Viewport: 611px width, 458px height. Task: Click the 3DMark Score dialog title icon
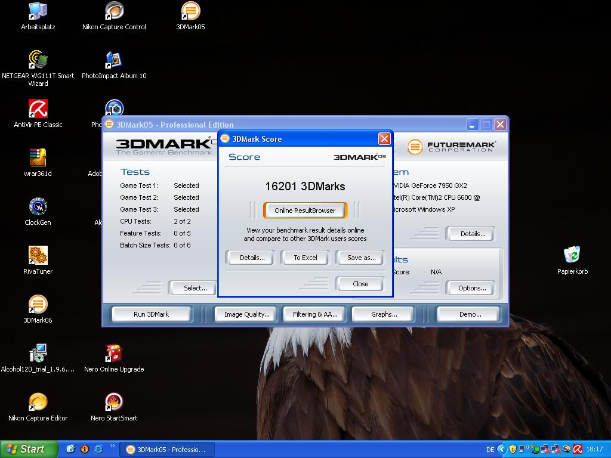pos(225,138)
